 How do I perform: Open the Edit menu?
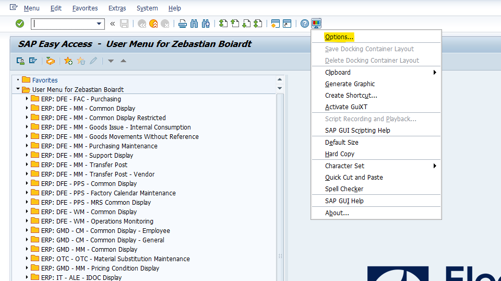[x=56, y=8]
